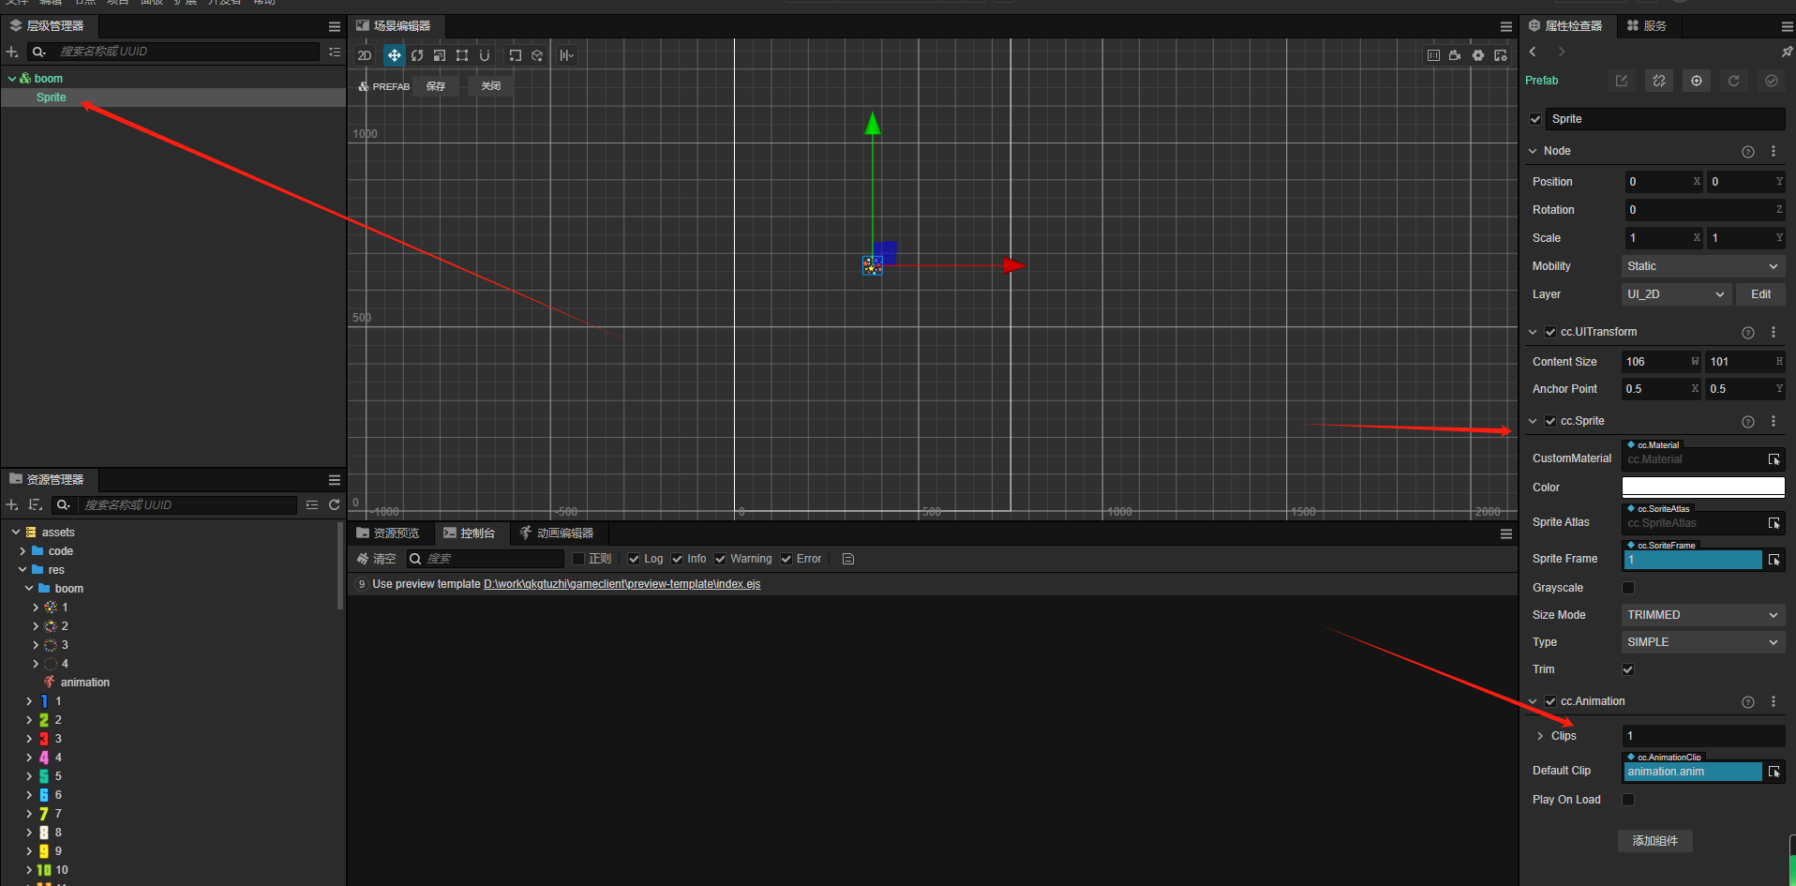Open cc.Animation component options menu
This screenshot has height=886, width=1796.
coord(1774,701)
